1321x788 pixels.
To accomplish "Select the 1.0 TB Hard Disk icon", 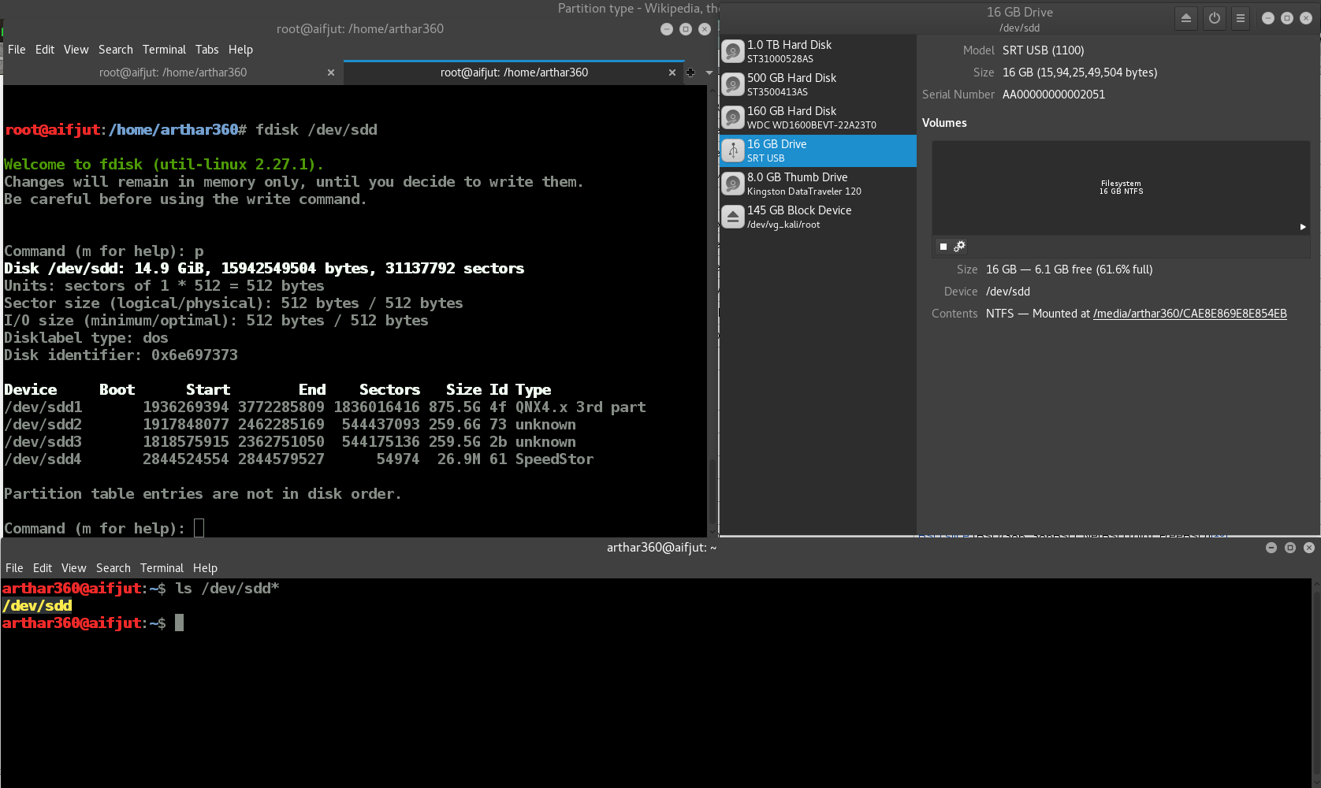I will (x=733, y=52).
